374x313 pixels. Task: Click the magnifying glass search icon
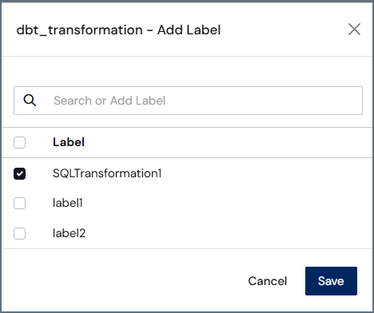tap(30, 101)
